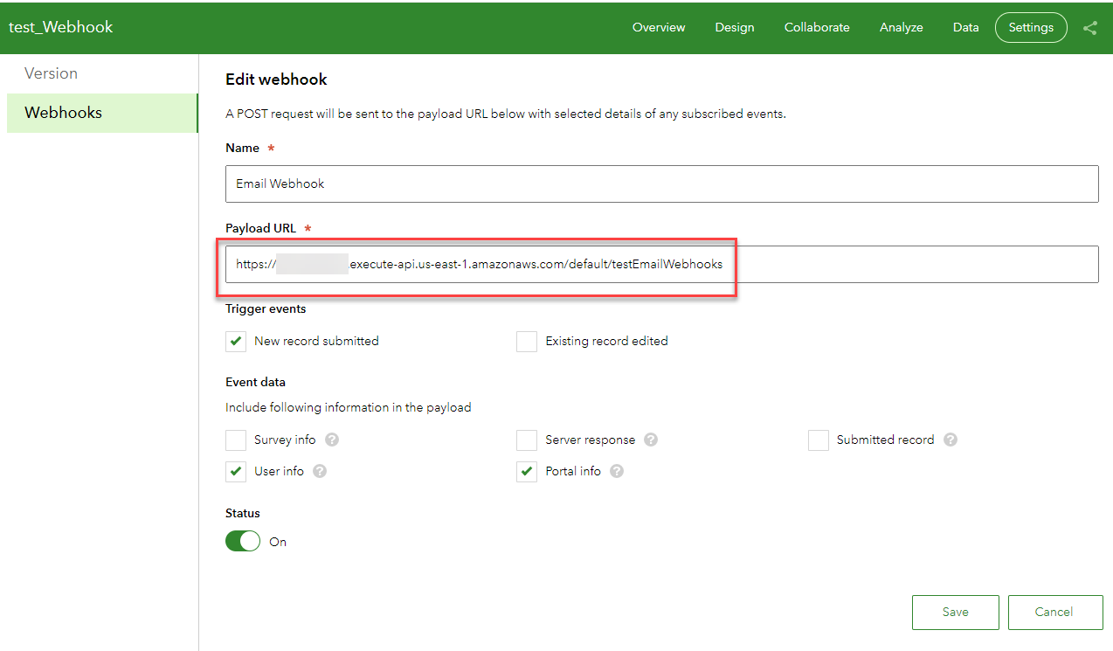The width and height of the screenshot is (1113, 651).
Task: Show help for User info
Action: tap(320, 471)
